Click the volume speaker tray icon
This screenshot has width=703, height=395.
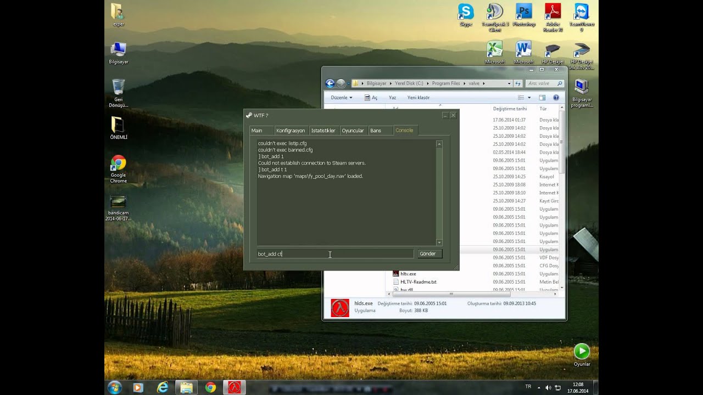548,387
